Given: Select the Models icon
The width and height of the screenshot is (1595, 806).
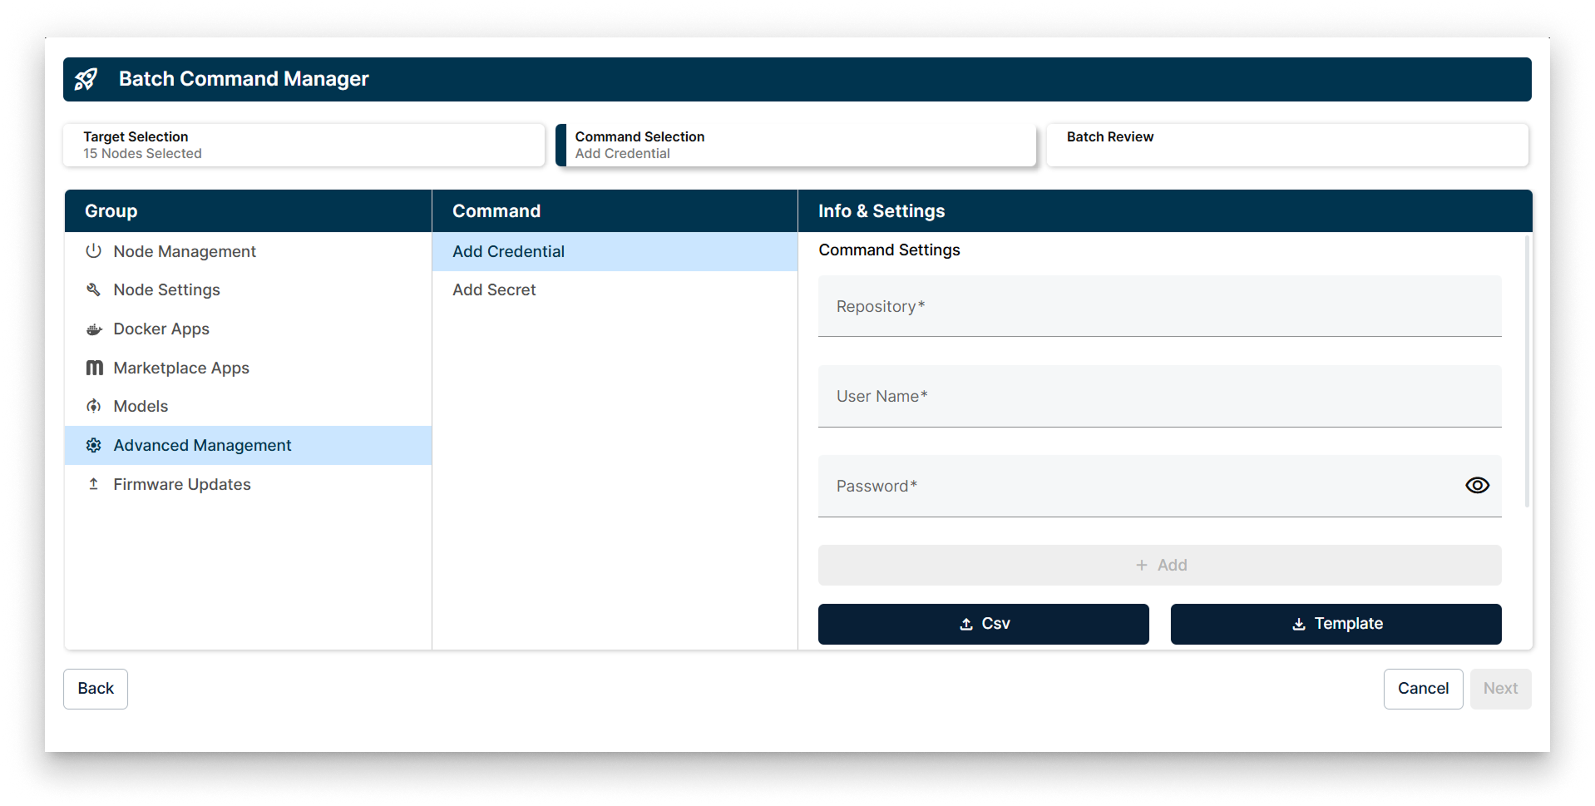Looking at the screenshot, I should [x=94, y=406].
